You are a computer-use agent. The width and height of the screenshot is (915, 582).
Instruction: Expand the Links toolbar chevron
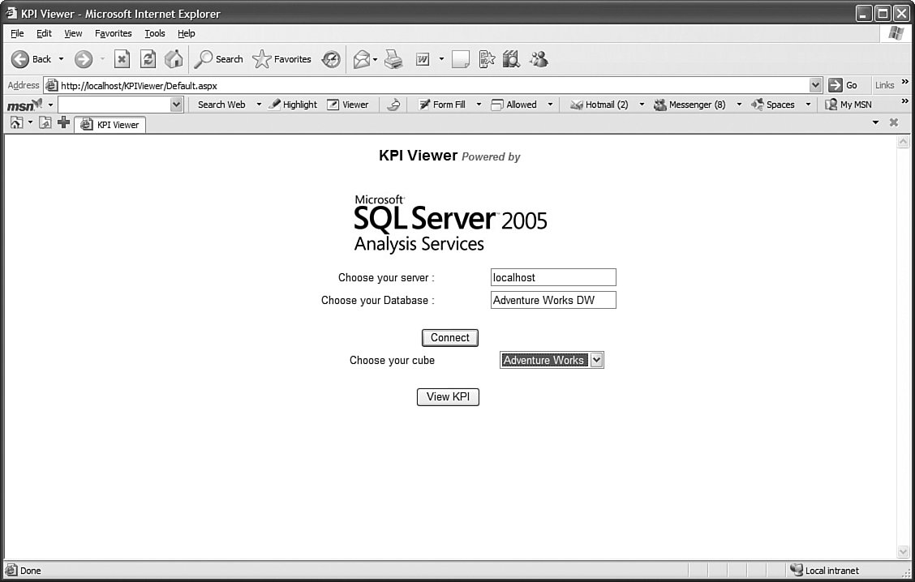coord(904,82)
